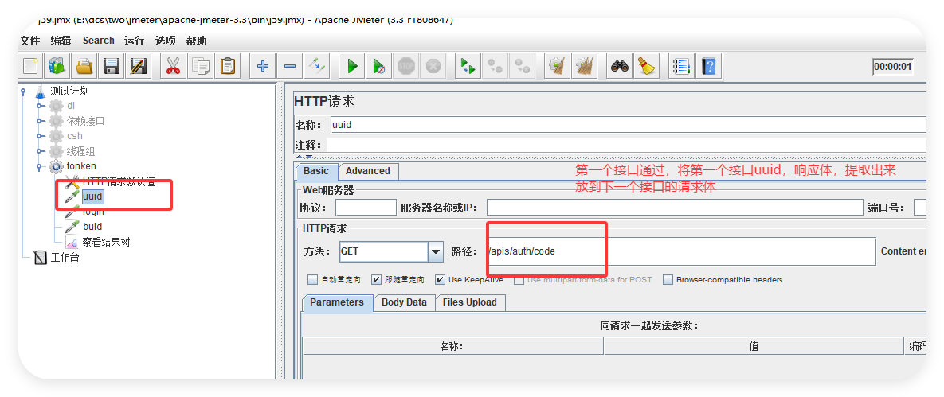The height and width of the screenshot is (397, 944).
Task: Select the Body Data tab
Action: [404, 302]
